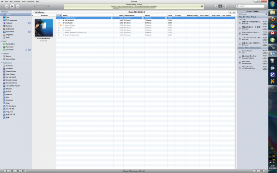Screen dimensions: 277x173
Task: Click the Play button
Action: 12,6
